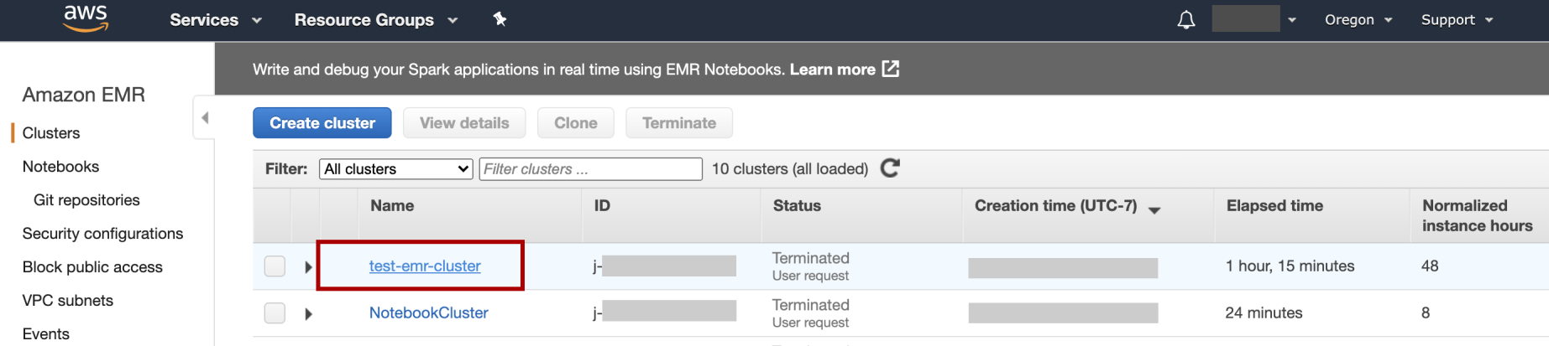Open VPC subnets in the sidebar
Viewport: 1549px width, 346px height.
click(67, 301)
